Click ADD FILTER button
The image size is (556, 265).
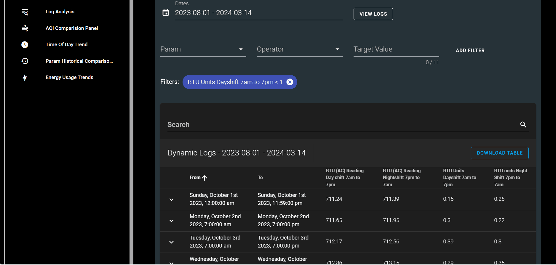click(x=470, y=51)
